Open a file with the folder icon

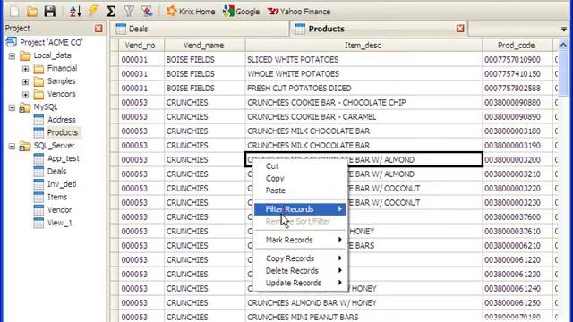pos(32,12)
